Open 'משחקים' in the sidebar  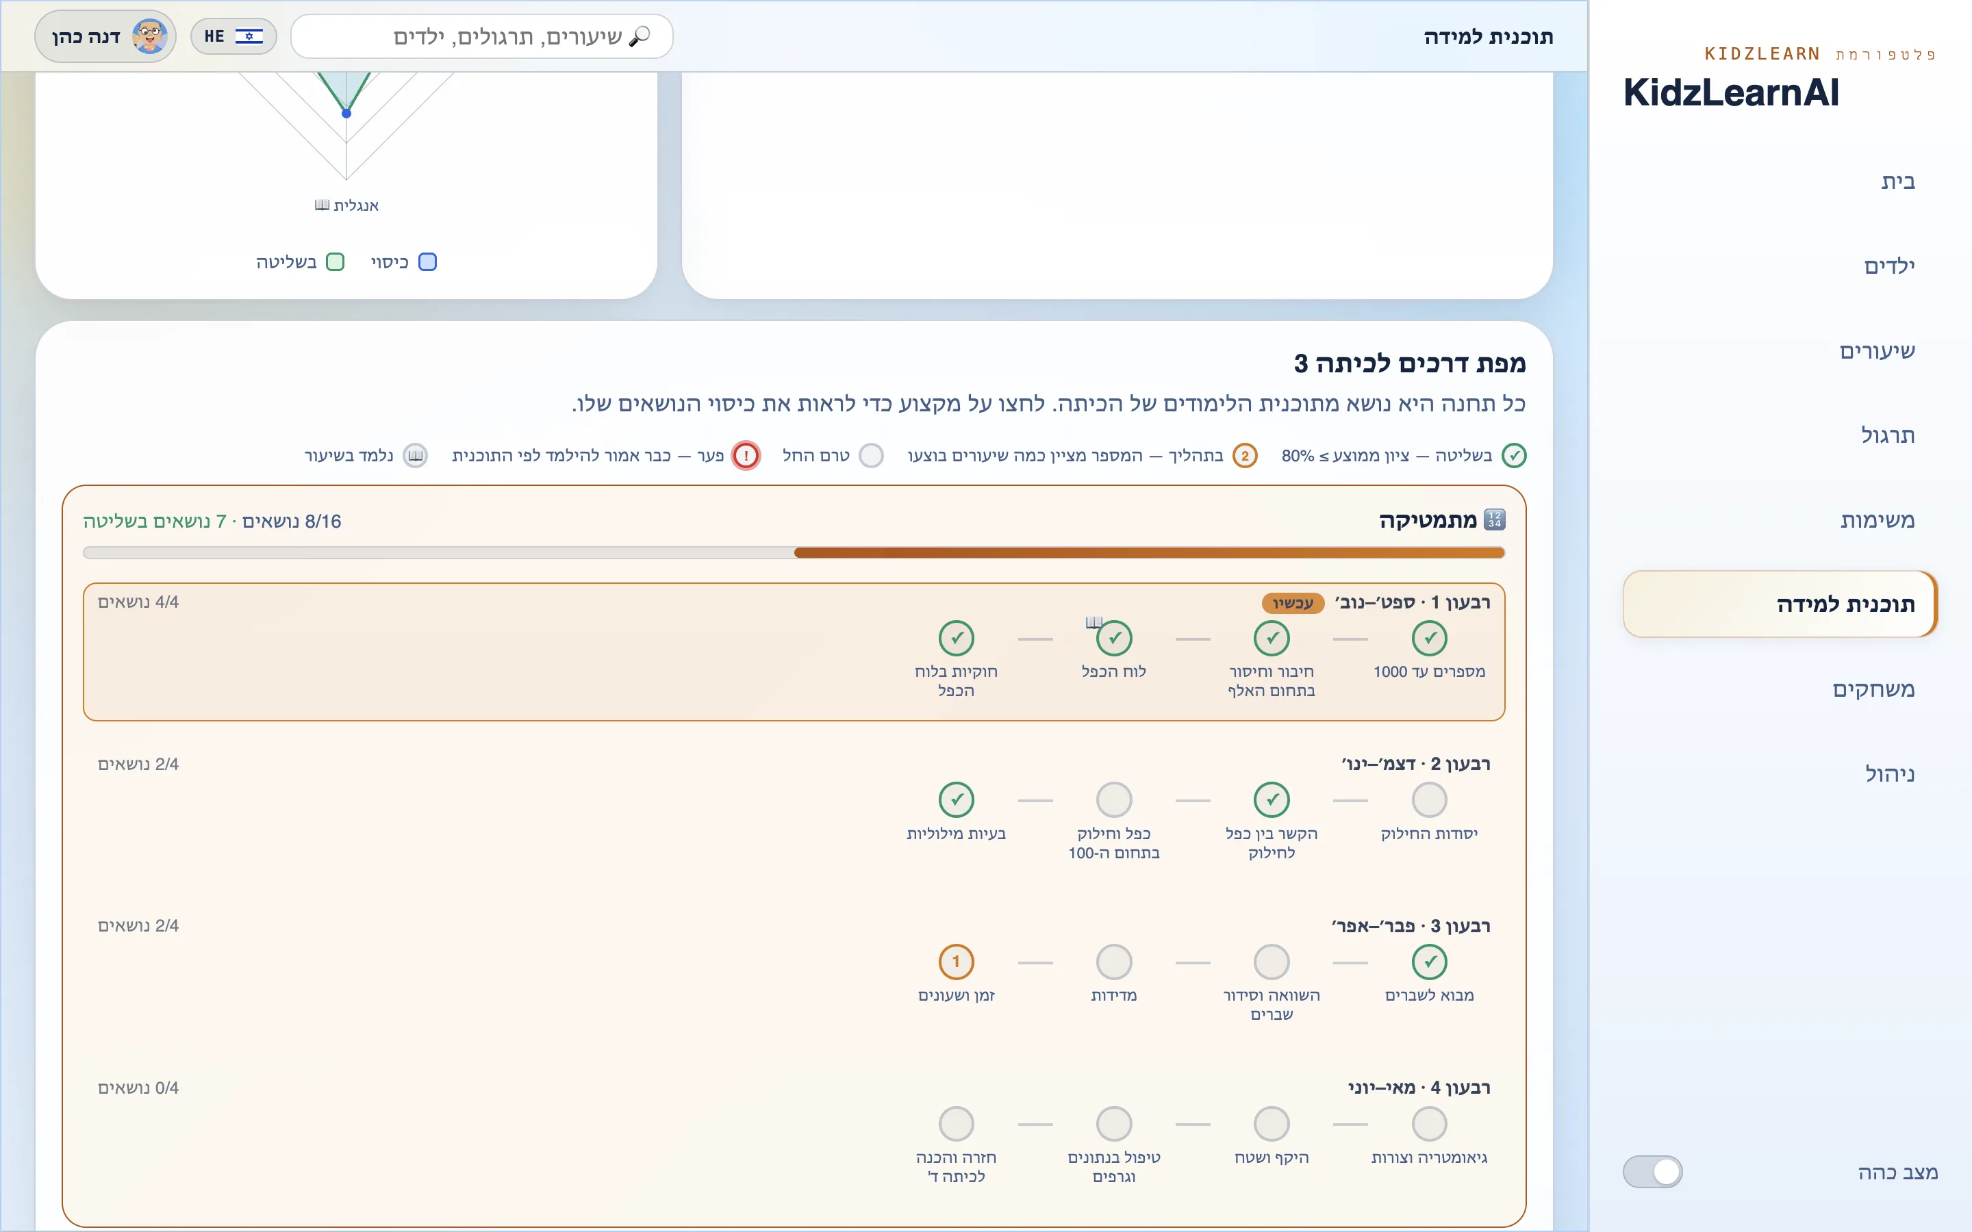(1780, 689)
